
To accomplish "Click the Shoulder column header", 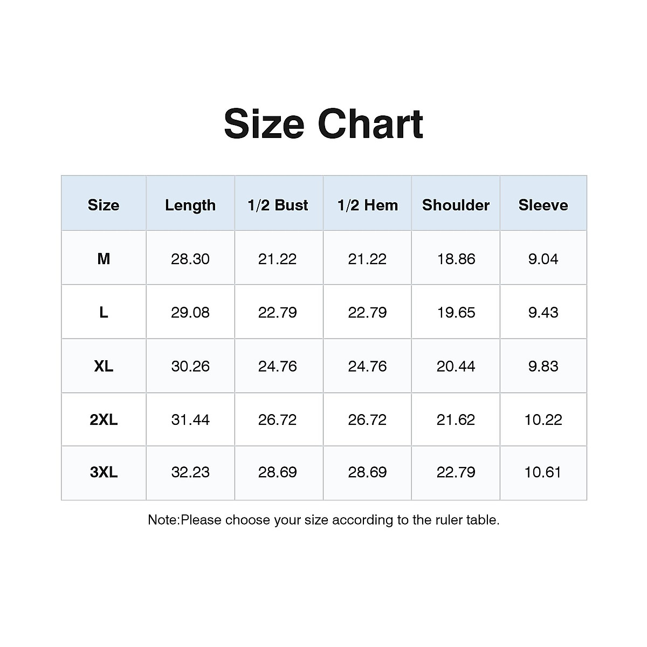I will point(456,205).
